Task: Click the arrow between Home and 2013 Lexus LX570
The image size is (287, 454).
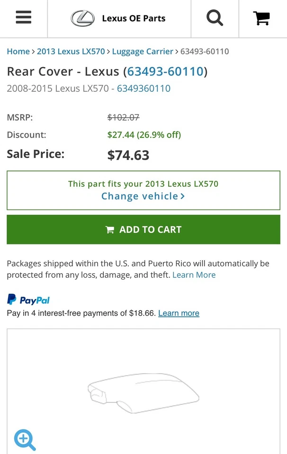Action: click(33, 51)
